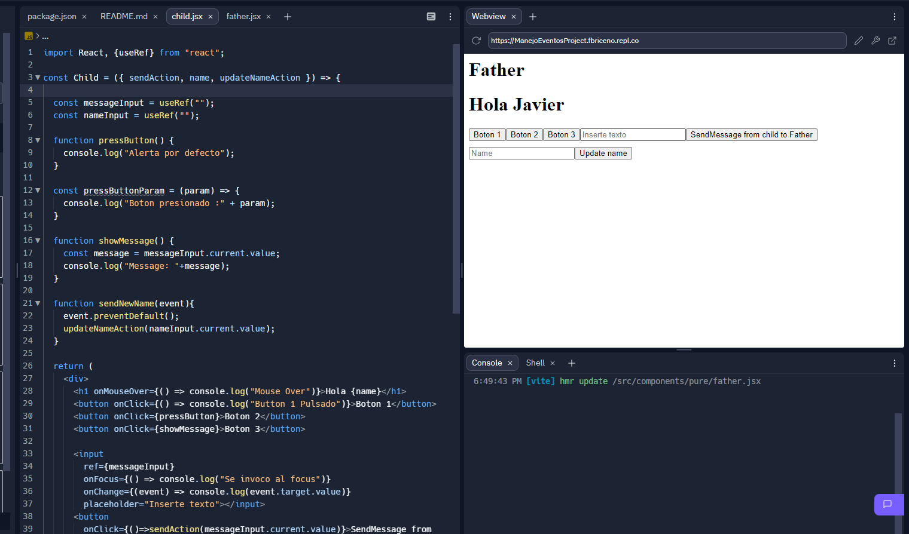Refresh the webview page
Screen dimensions: 909x534
pyautogui.click(x=475, y=41)
